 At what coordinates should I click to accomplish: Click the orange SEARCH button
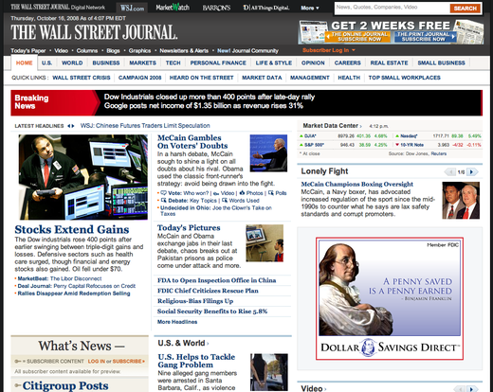[466, 9]
